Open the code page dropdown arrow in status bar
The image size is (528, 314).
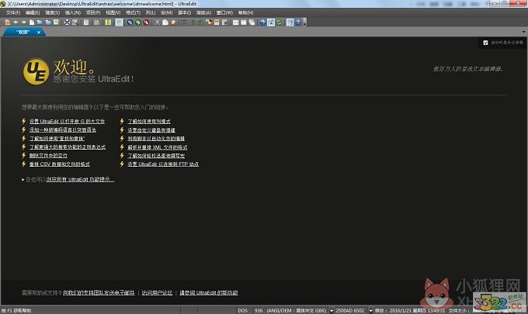coord(332,311)
